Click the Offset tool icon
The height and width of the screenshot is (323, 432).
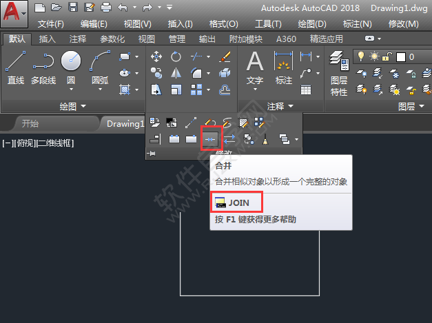pos(225,90)
